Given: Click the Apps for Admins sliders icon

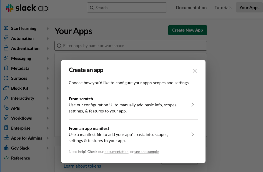Looking at the screenshot, I should 6,138.
